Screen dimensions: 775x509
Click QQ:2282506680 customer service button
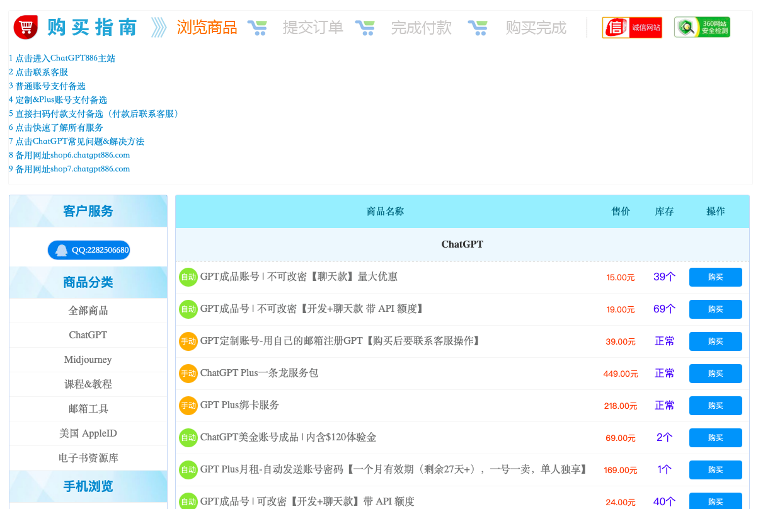point(89,249)
